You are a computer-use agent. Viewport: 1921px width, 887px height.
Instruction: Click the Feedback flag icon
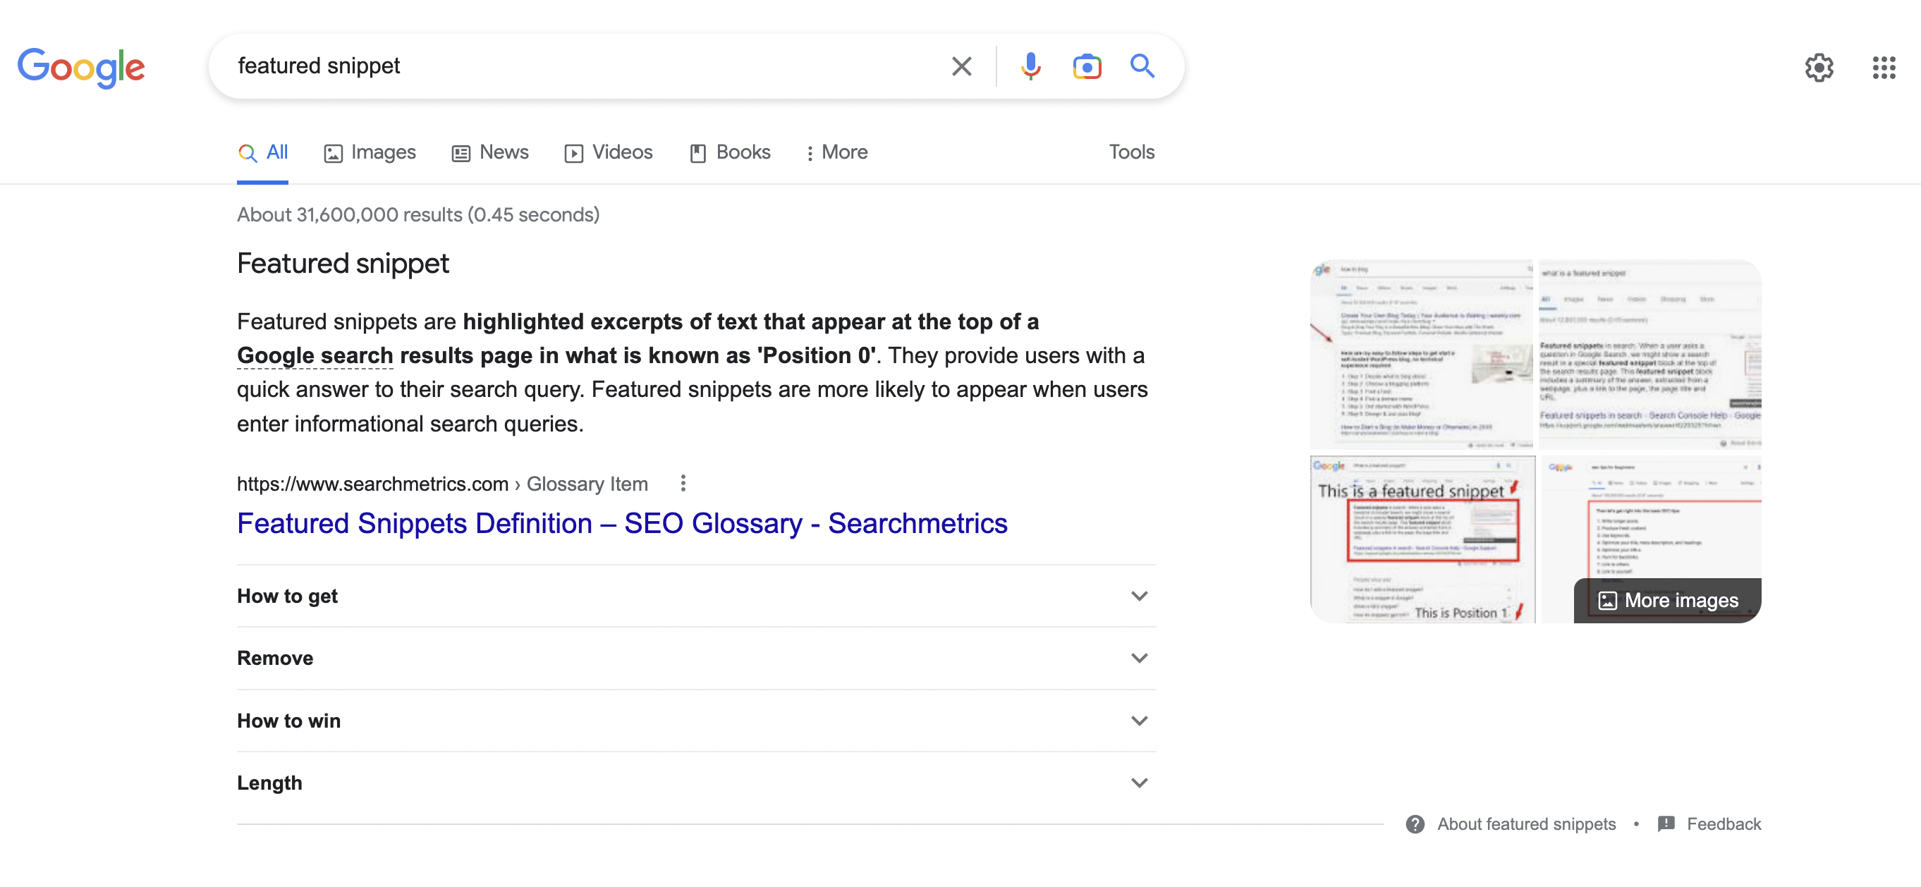pos(1666,824)
